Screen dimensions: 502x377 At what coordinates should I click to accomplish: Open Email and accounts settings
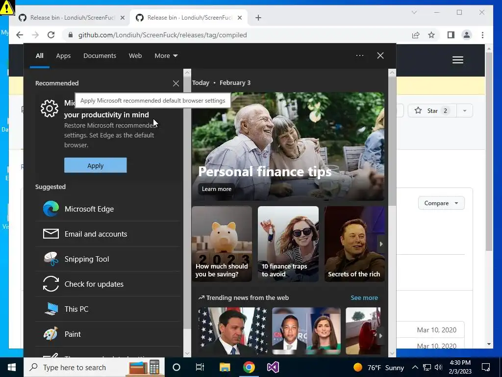(107, 234)
